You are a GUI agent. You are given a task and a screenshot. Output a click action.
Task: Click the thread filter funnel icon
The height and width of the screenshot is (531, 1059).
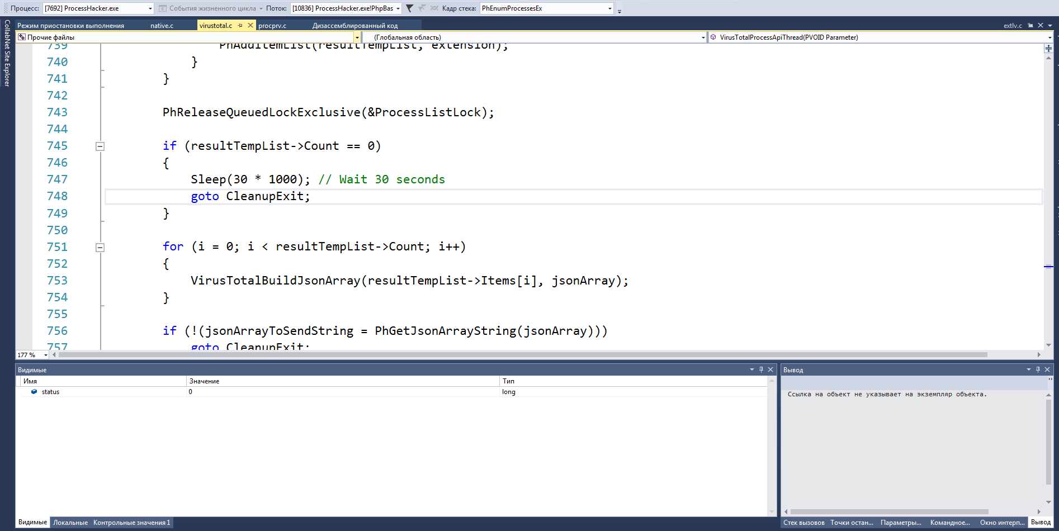click(409, 8)
